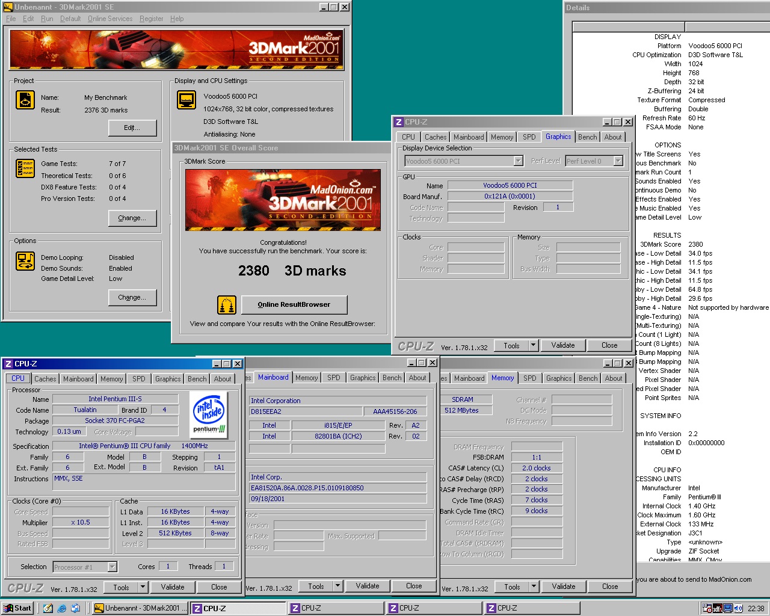Click the Intel inside Pentium III logo
770x616 pixels.
coord(209,414)
